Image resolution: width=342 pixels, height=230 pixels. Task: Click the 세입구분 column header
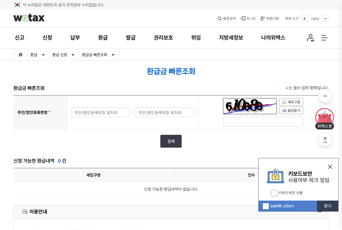[x=94, y=175]
